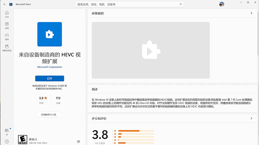
Task: Expand the 屏幕截图 section chevron
Action: point(251,13)
